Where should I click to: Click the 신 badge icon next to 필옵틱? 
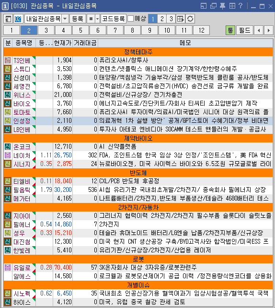coord(8,190)
